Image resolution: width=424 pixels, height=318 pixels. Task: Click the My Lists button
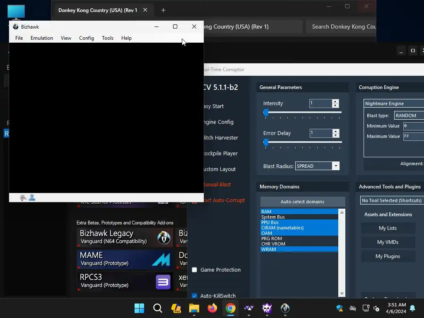(x=388, y=228)
